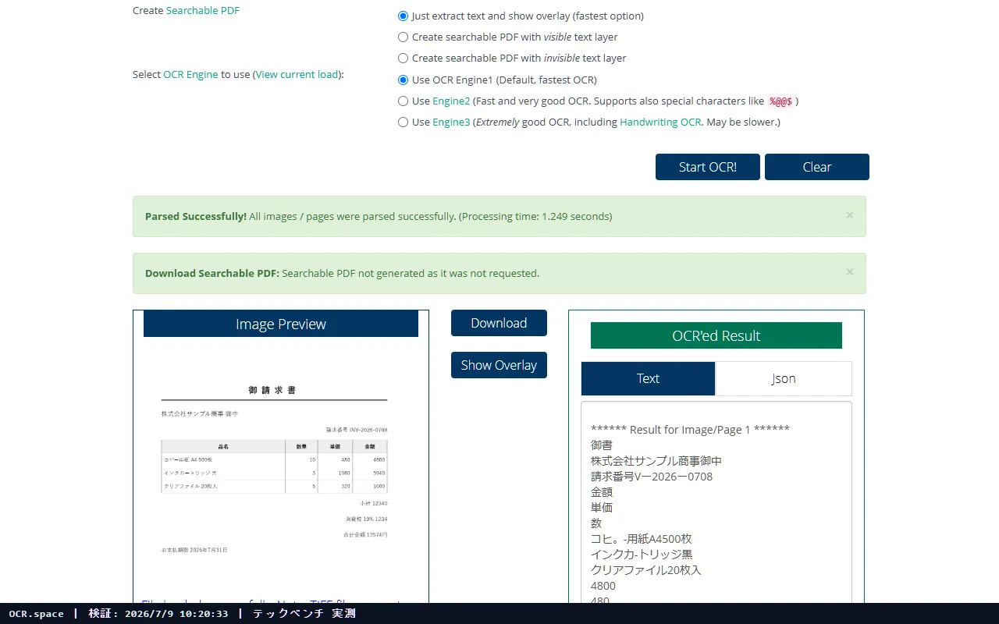Viewport: 999px width, 624px height.
Task: Click the Image Preview header
Action: [281, 324]
